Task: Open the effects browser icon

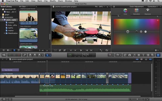Action: tap(125, 55)
